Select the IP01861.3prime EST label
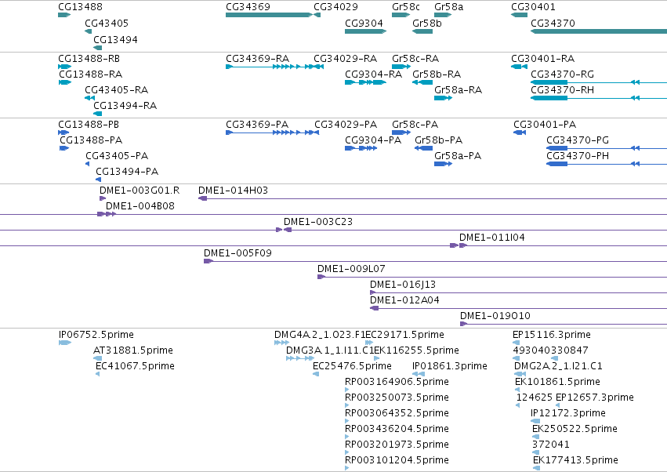This screenshot has height=472, width=667. pyautogui.click(x=450, y=366)
